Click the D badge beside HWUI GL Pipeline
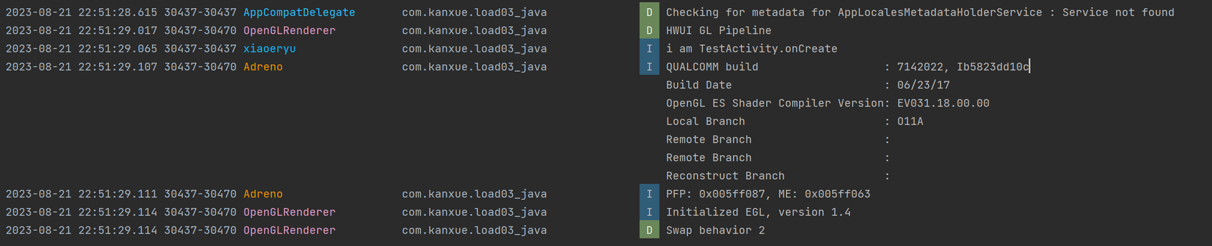 click(649, 30)
